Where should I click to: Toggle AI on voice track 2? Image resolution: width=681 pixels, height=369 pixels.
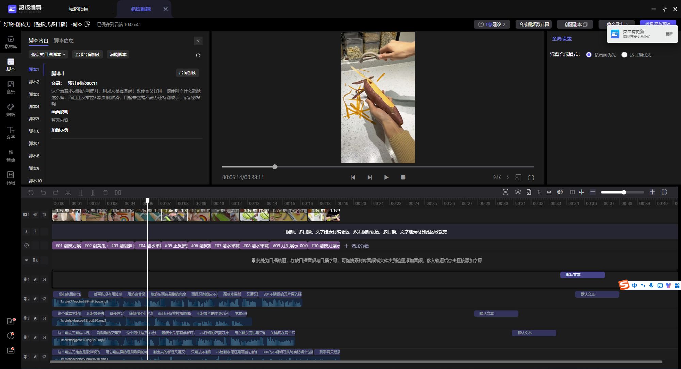click(35, 299)
